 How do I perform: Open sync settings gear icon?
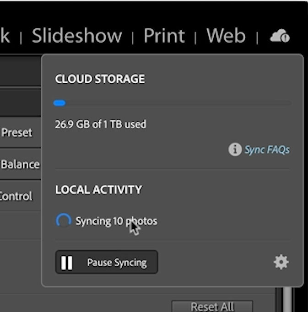click(x=281, y=262)
